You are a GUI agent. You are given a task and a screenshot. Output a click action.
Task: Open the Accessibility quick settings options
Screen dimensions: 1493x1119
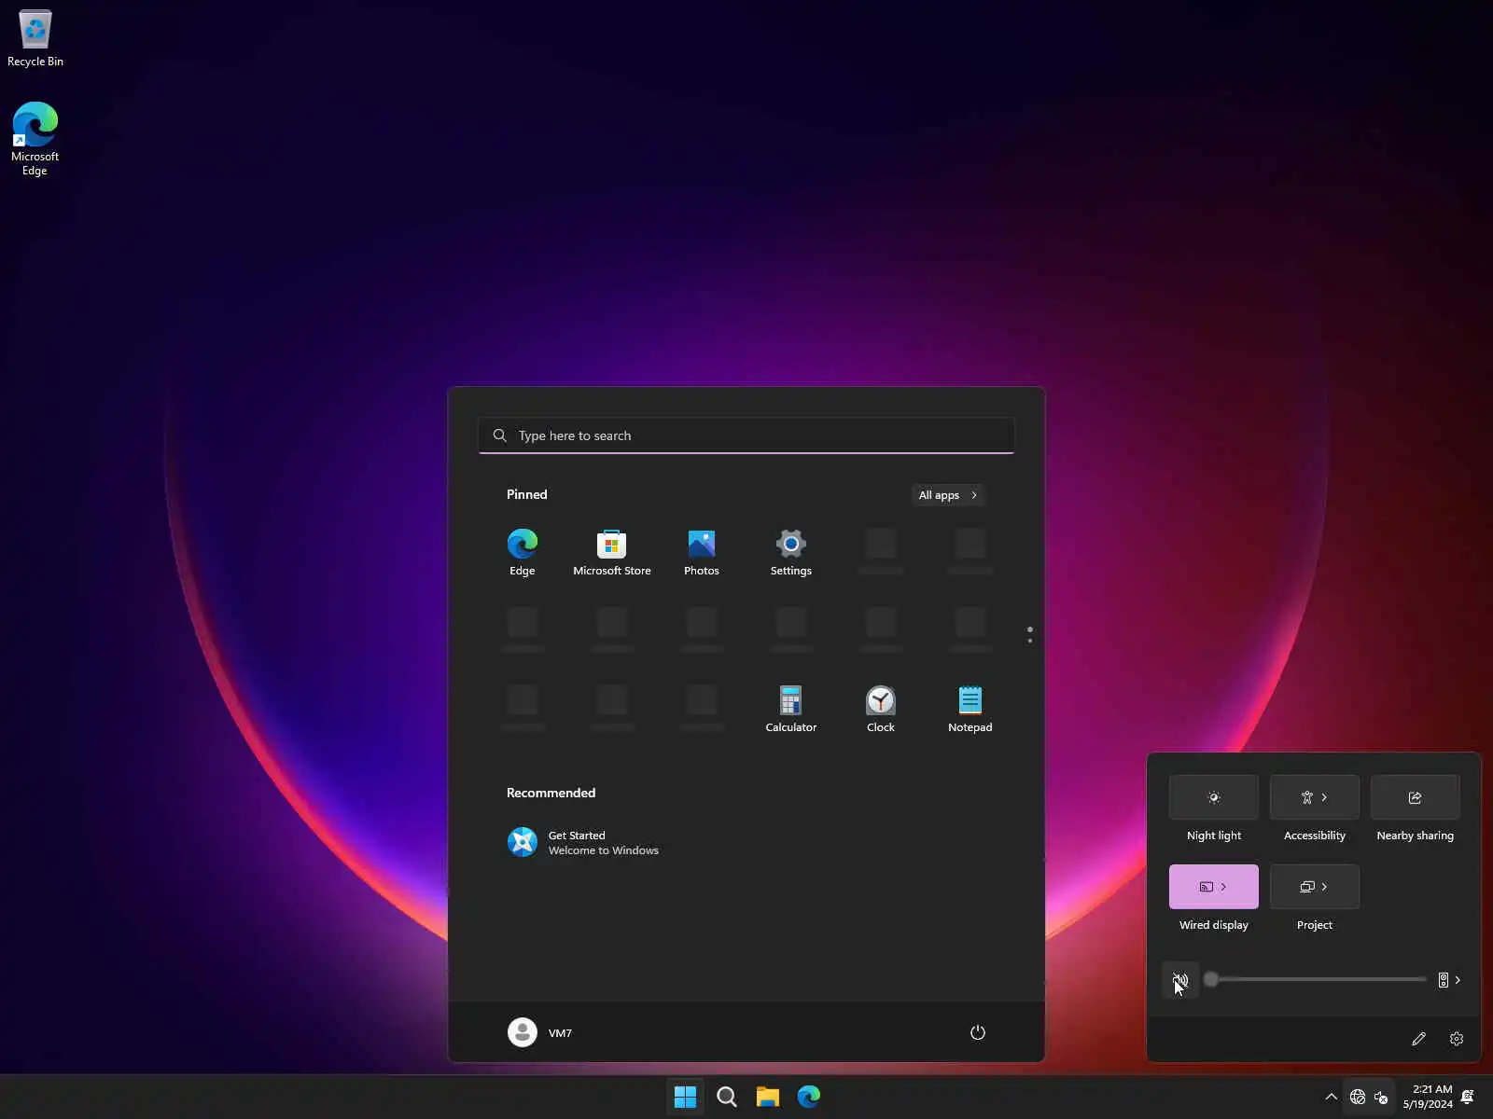pos(1315,797)
